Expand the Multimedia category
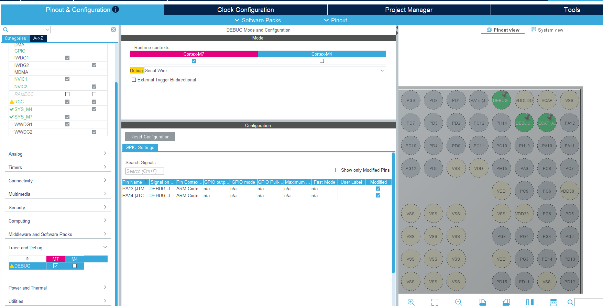This screenshot has height=306, width=603. click(58, 194)
